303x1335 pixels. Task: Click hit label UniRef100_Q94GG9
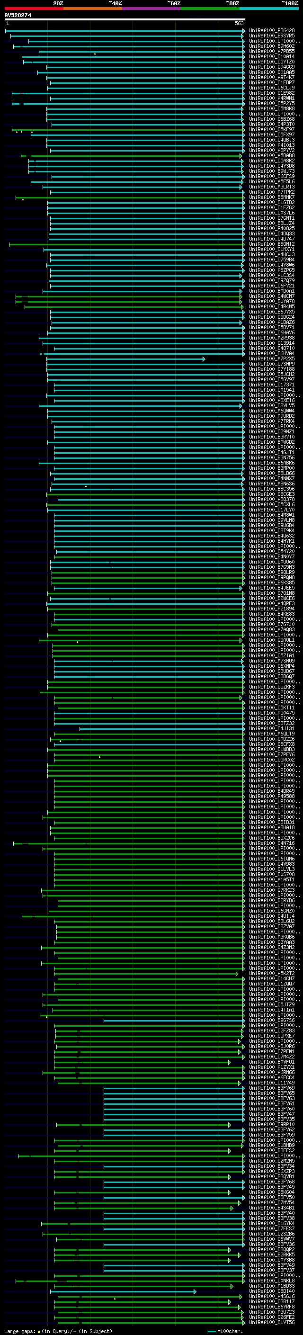tap(272, 67)
